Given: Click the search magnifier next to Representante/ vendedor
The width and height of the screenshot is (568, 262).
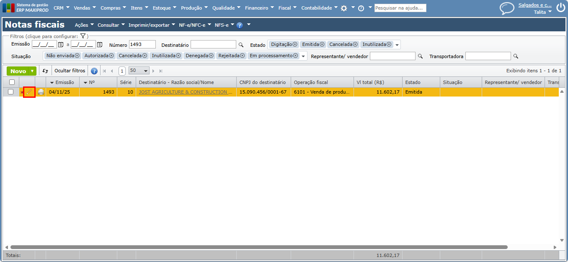Looking at the screenshot, I should coord(420,56).
